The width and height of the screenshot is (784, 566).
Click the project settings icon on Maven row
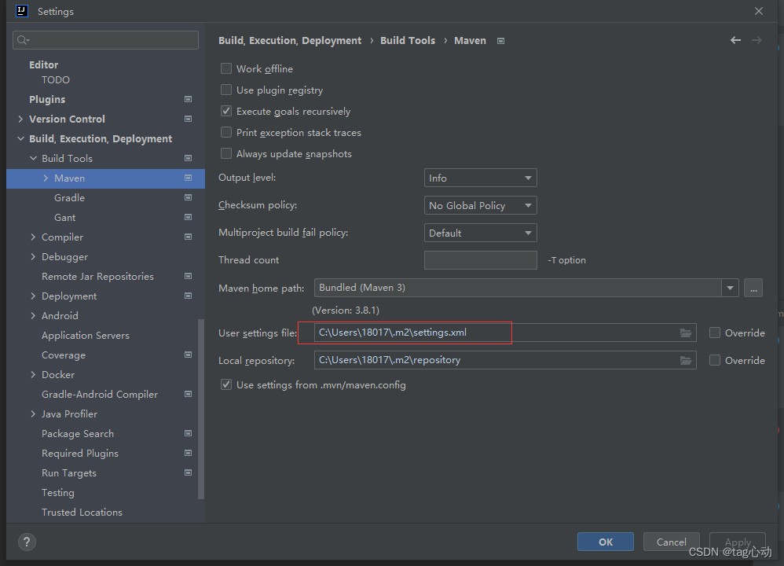tap(188, 178)
